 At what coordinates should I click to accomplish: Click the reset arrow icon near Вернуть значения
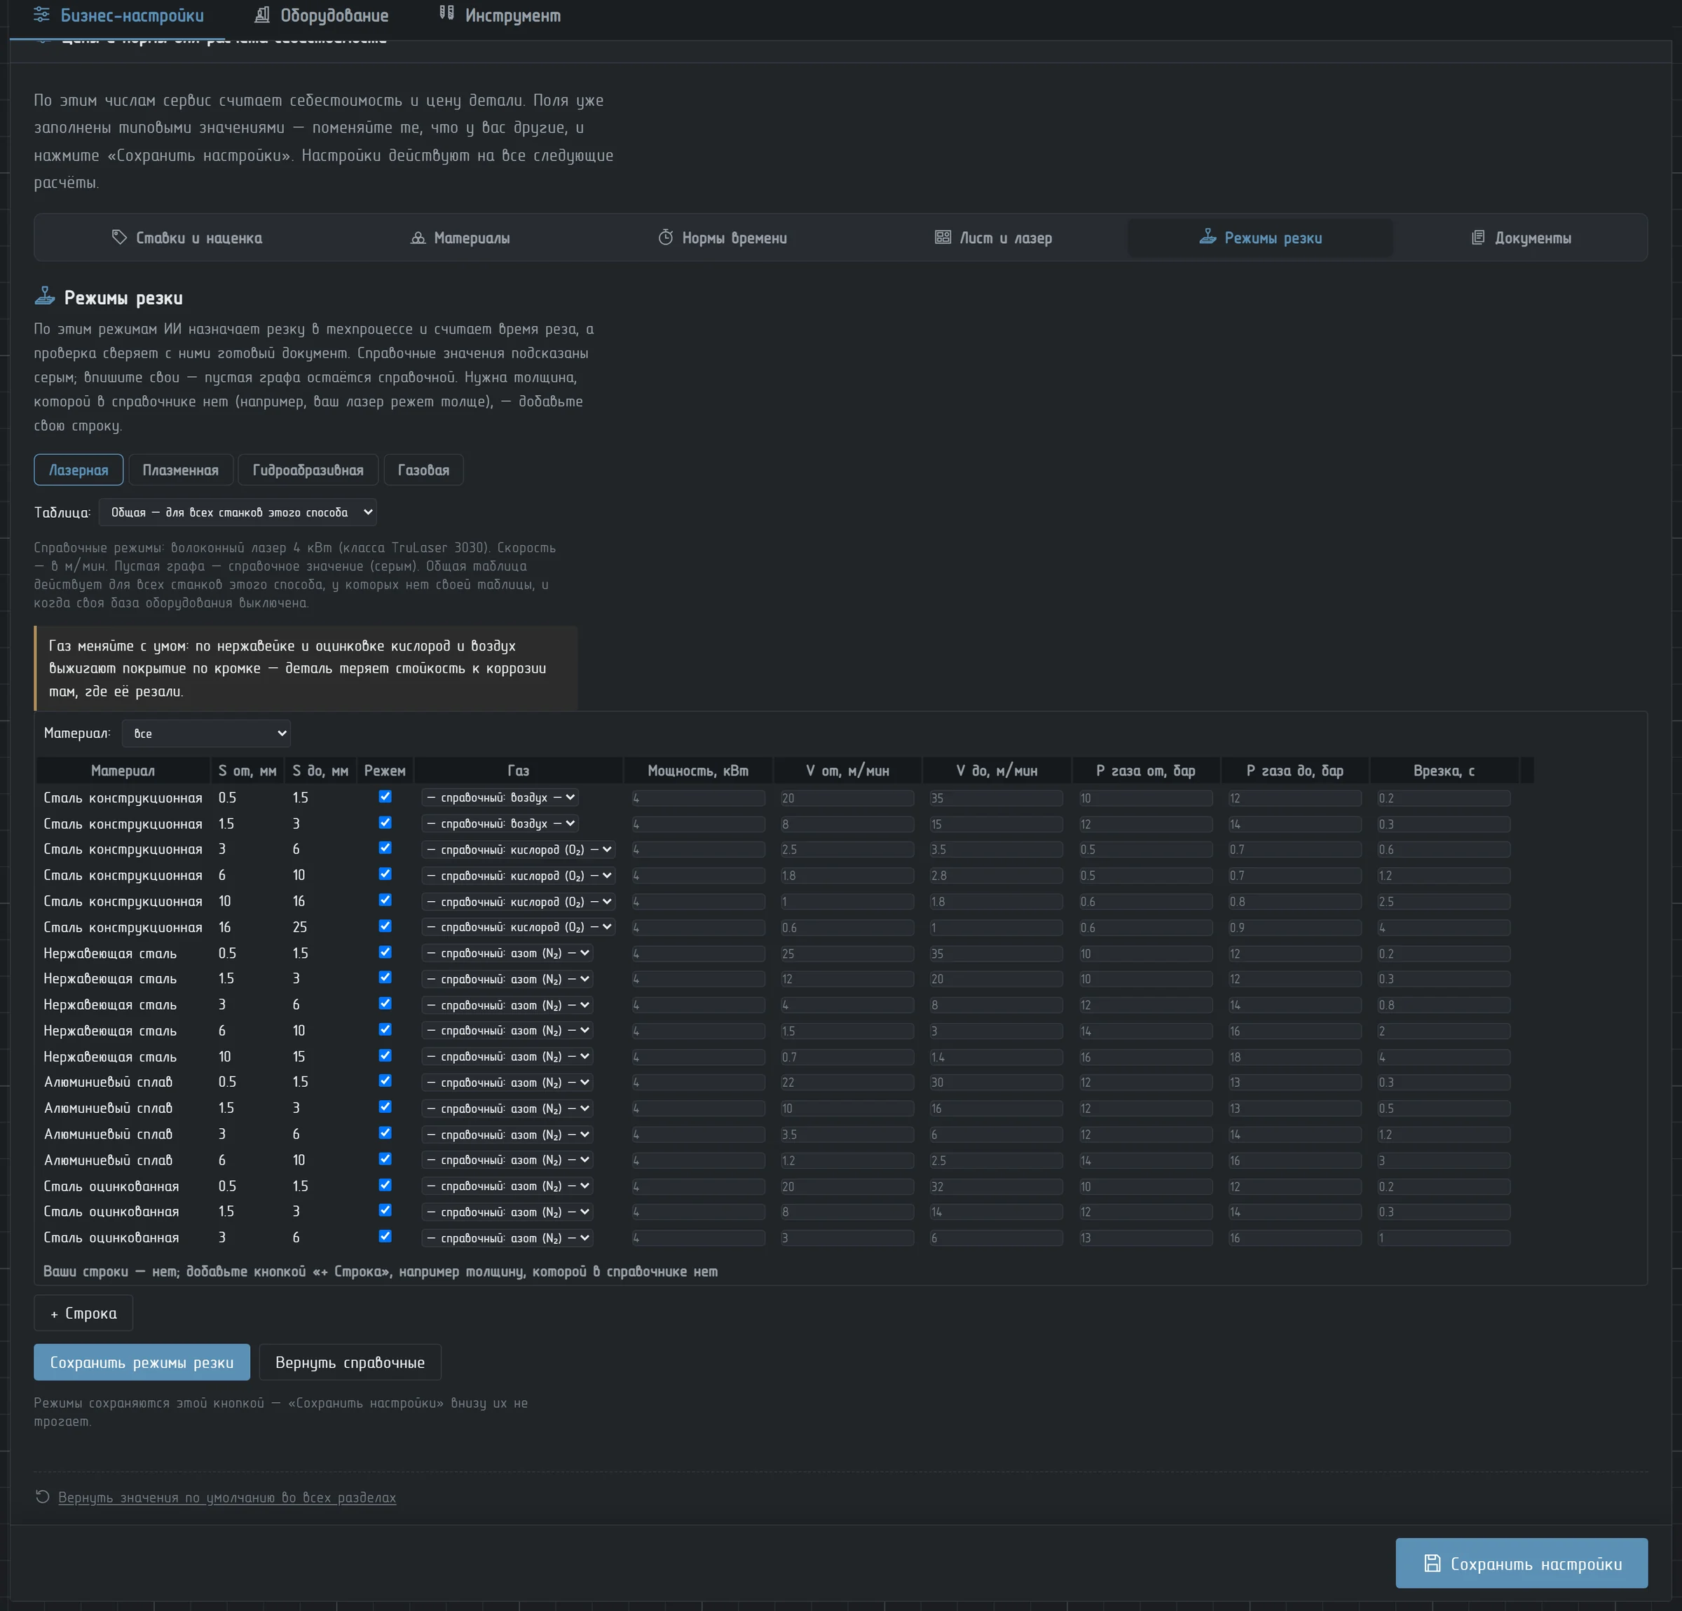point(42,1496)
